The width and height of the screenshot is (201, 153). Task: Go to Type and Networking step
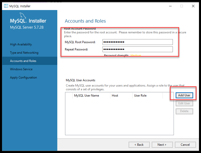tap(24, 53)
